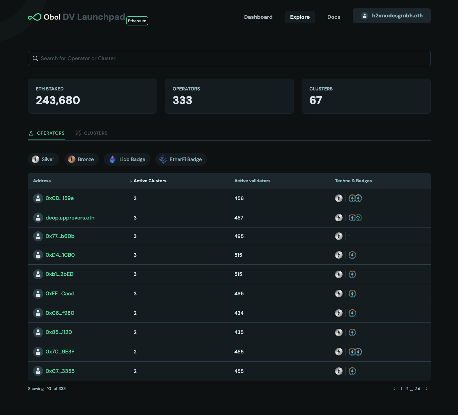Open operator deop.approvers.eth
Image resolution: width=458 pixels, height=415 pixels.
coord(70,218)
